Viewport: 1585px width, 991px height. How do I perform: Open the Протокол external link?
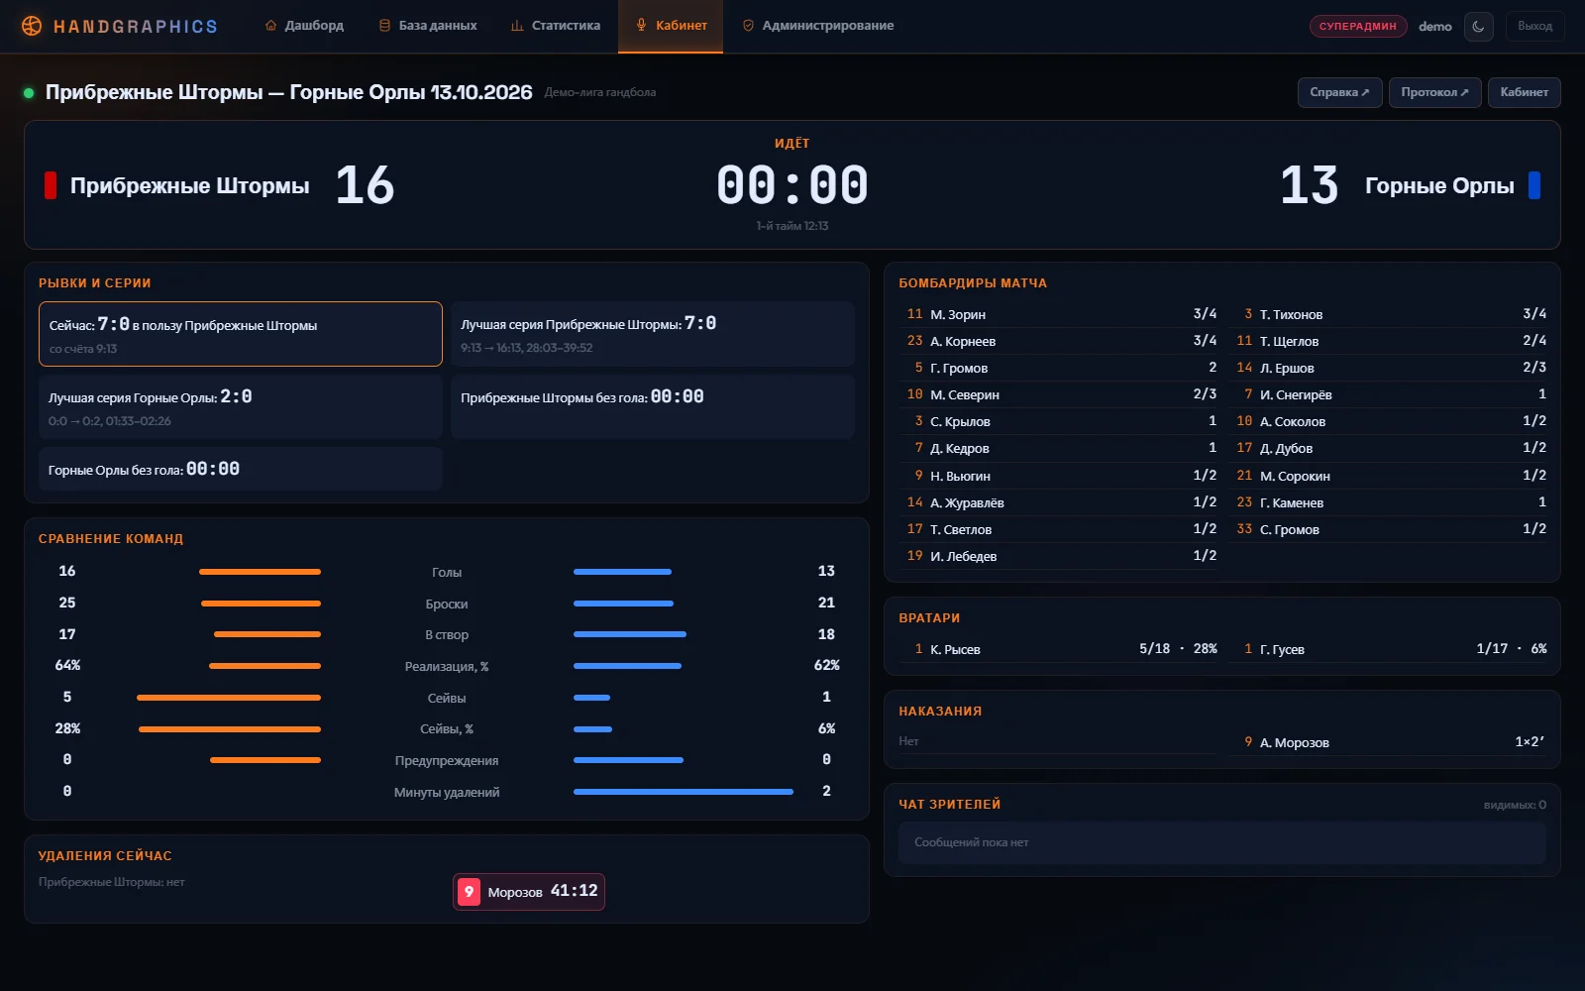(1434, 92)
